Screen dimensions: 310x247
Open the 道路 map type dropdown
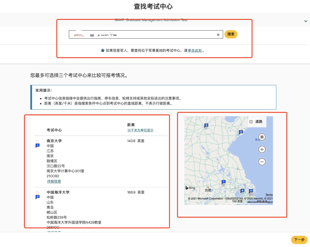click(257, 122)
